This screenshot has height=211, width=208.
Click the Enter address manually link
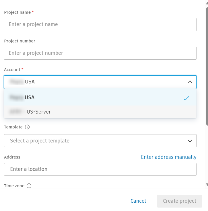[169, 157]
